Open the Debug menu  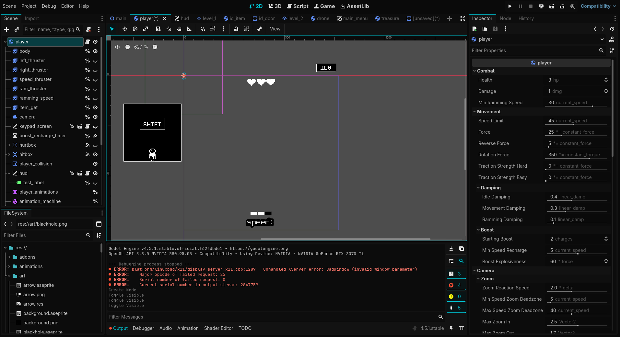49,6
